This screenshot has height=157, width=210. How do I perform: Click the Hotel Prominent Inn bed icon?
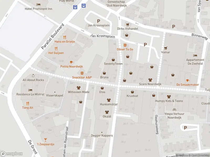pyautogui.click(x=39, y=4)
